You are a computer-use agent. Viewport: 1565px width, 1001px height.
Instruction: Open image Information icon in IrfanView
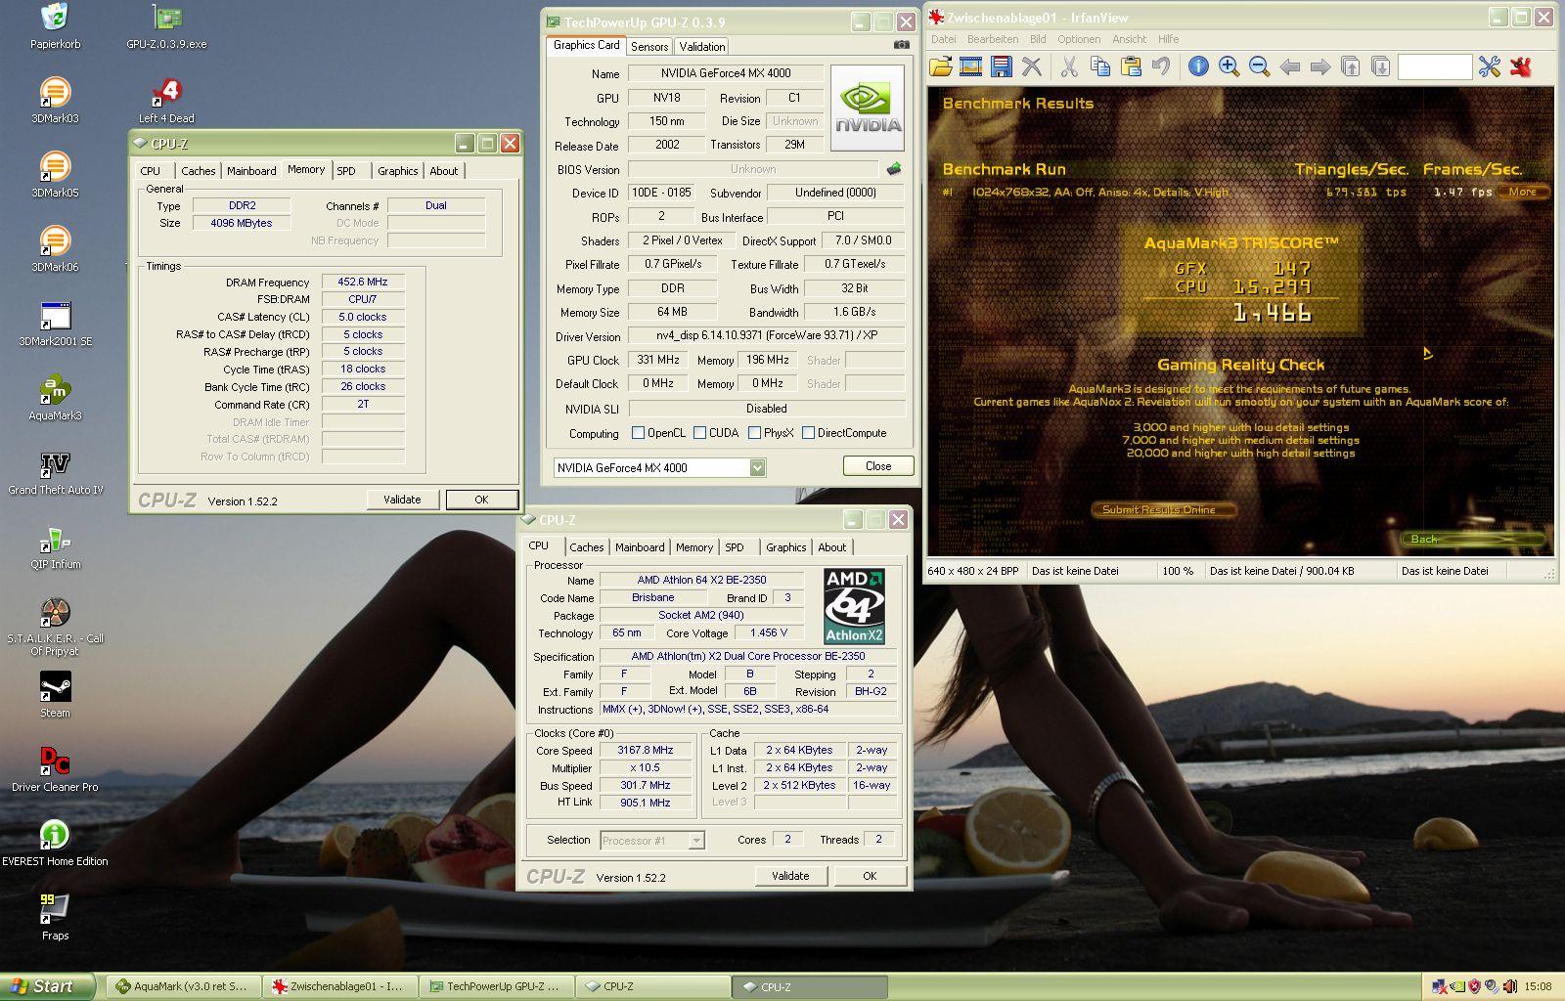1198,66
